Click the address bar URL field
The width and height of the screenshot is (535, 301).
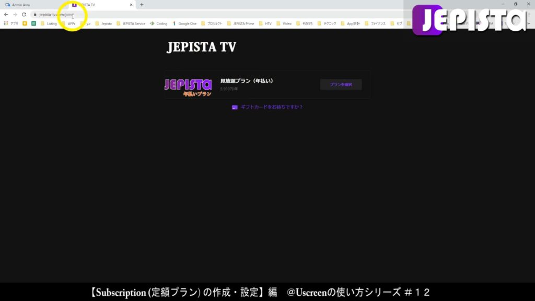pos(218,15)
